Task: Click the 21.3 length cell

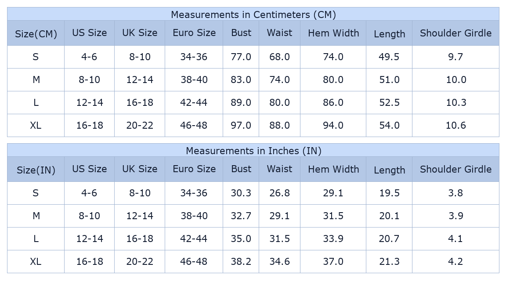Action: click(x=389, y=261)
